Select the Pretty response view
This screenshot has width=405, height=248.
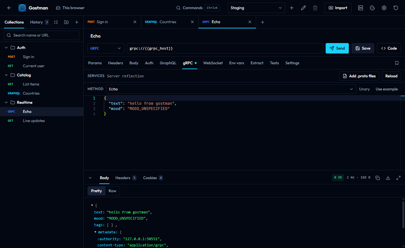coord(96,191)
